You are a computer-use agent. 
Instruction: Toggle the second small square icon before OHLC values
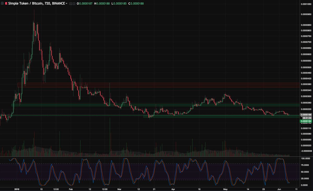point(74,3)
